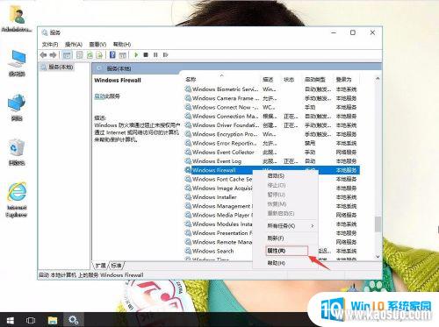The height and width of the screenshot is (327, 439).
Task: Open the 操作(A) menu
Action: (x=74, y=45)
